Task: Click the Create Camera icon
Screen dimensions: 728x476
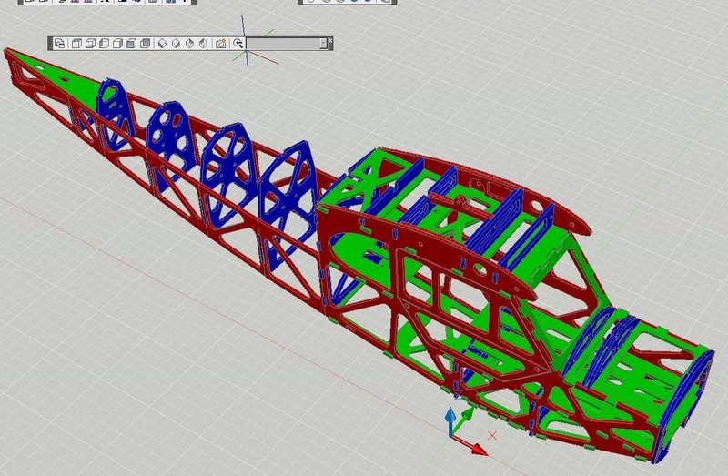Action: coord(220,44)
